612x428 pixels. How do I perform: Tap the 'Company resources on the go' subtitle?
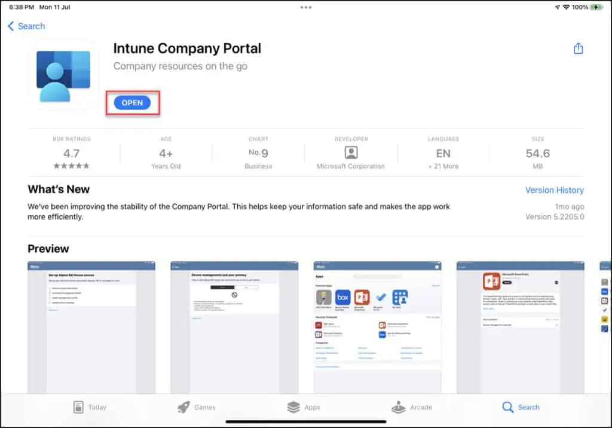(x=180, y=66)
